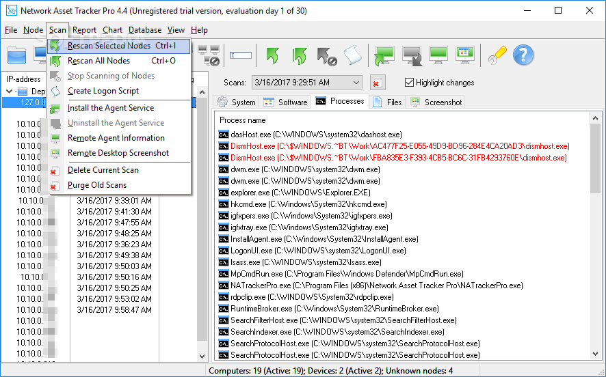Click the application icon in the title bar
This screenshot has height=377, width=606.
[x=11, y=10]
